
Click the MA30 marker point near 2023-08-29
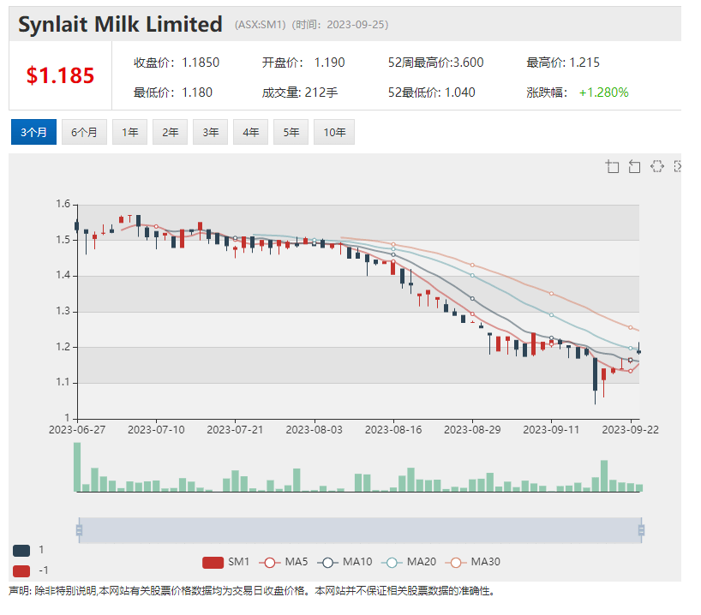472,265
